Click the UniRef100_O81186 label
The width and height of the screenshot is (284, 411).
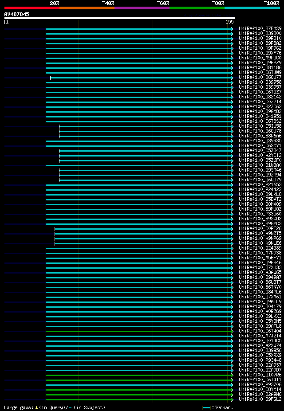pos(260,68)
